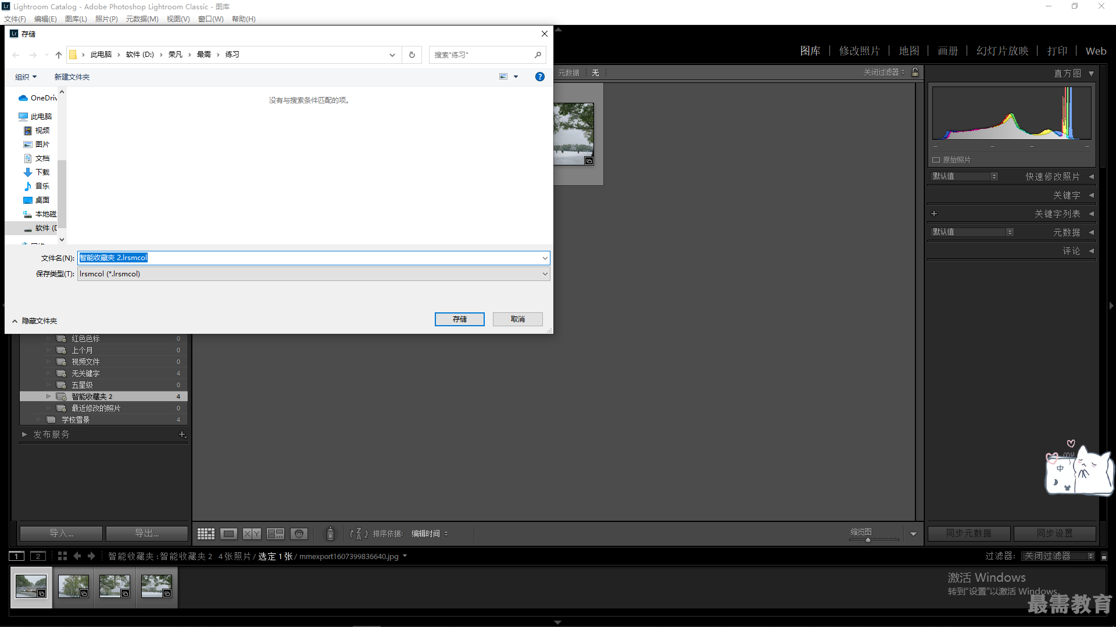Screen dimensions: 1116x627
Task: Open the sort by (编辑时间) dropdown
Action: (430, 534)
